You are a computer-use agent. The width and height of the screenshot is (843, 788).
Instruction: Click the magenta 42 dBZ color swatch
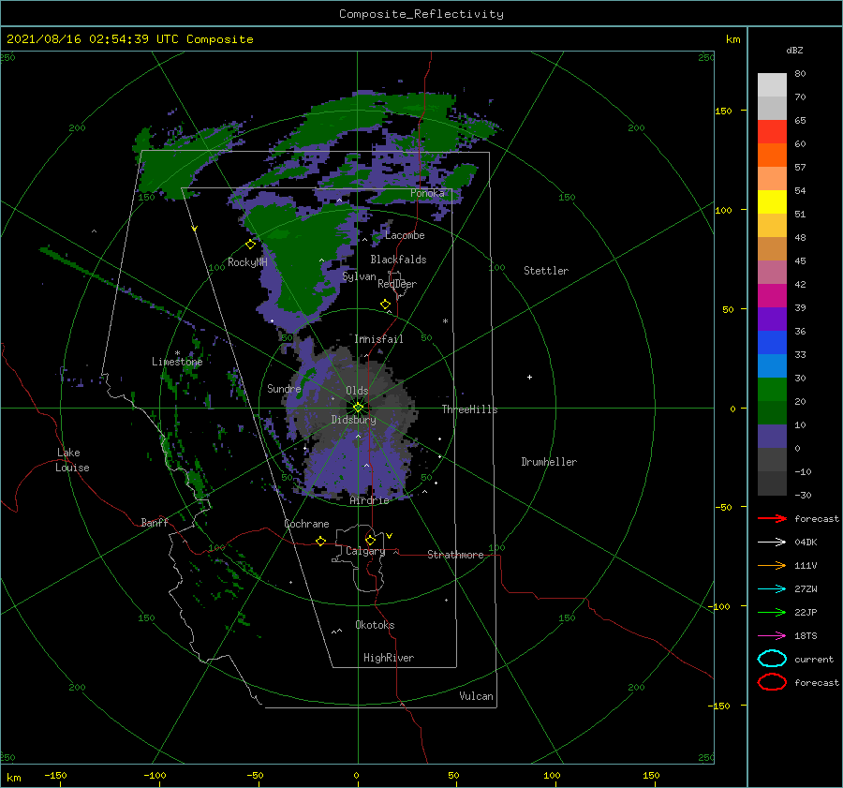(772, 295)
